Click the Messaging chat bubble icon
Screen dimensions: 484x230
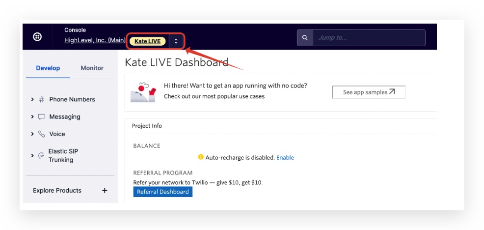42,117
